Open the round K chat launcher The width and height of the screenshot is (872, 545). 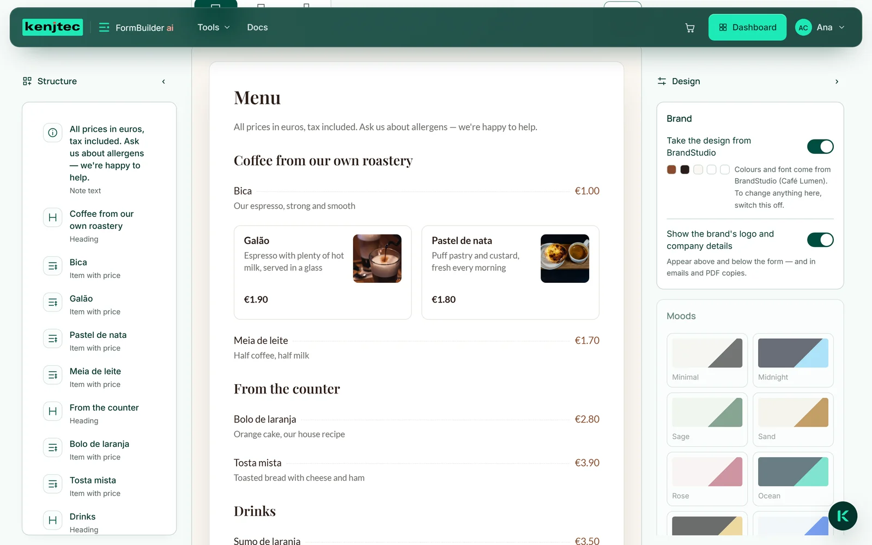coord(843,516)
